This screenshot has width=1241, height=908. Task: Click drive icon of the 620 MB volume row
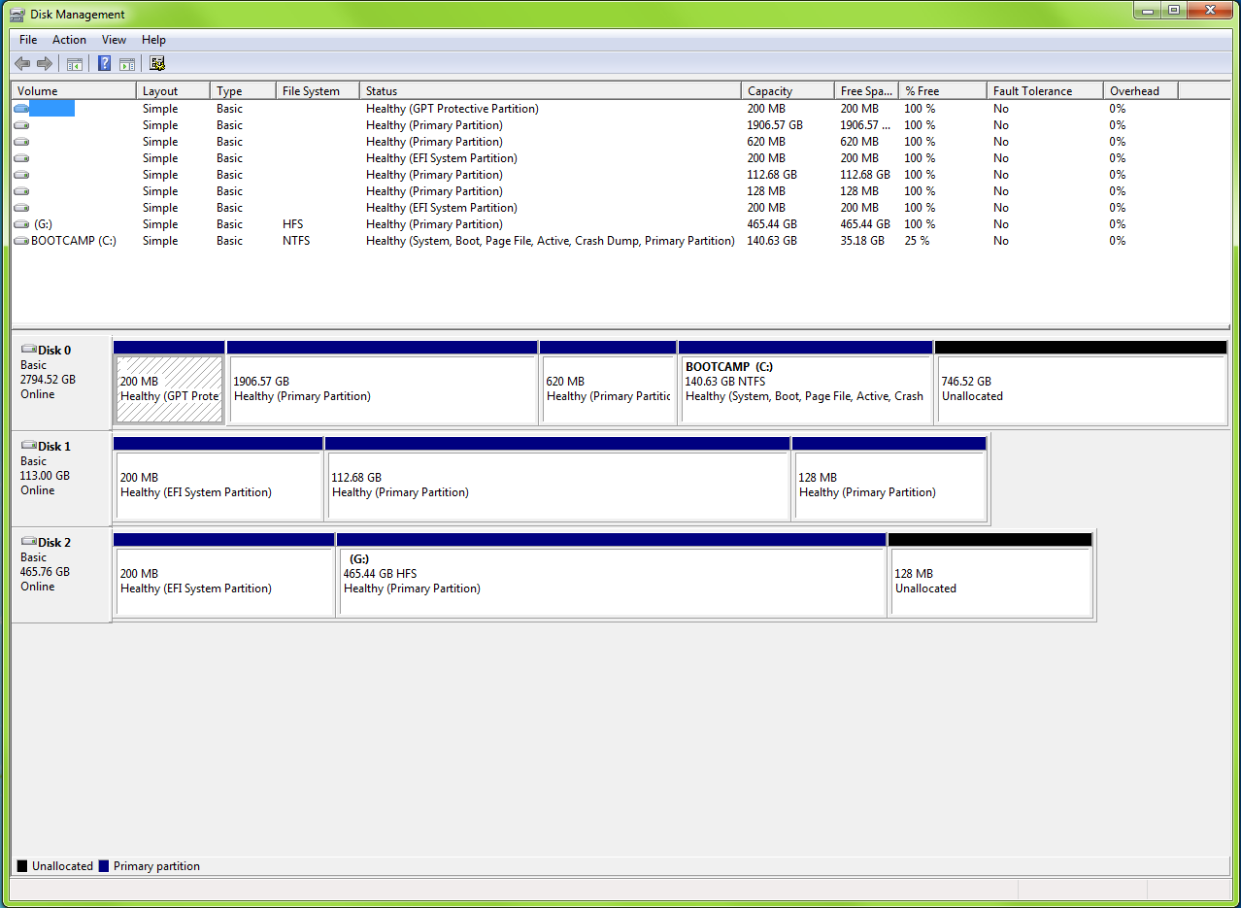(x=21, y=142)
